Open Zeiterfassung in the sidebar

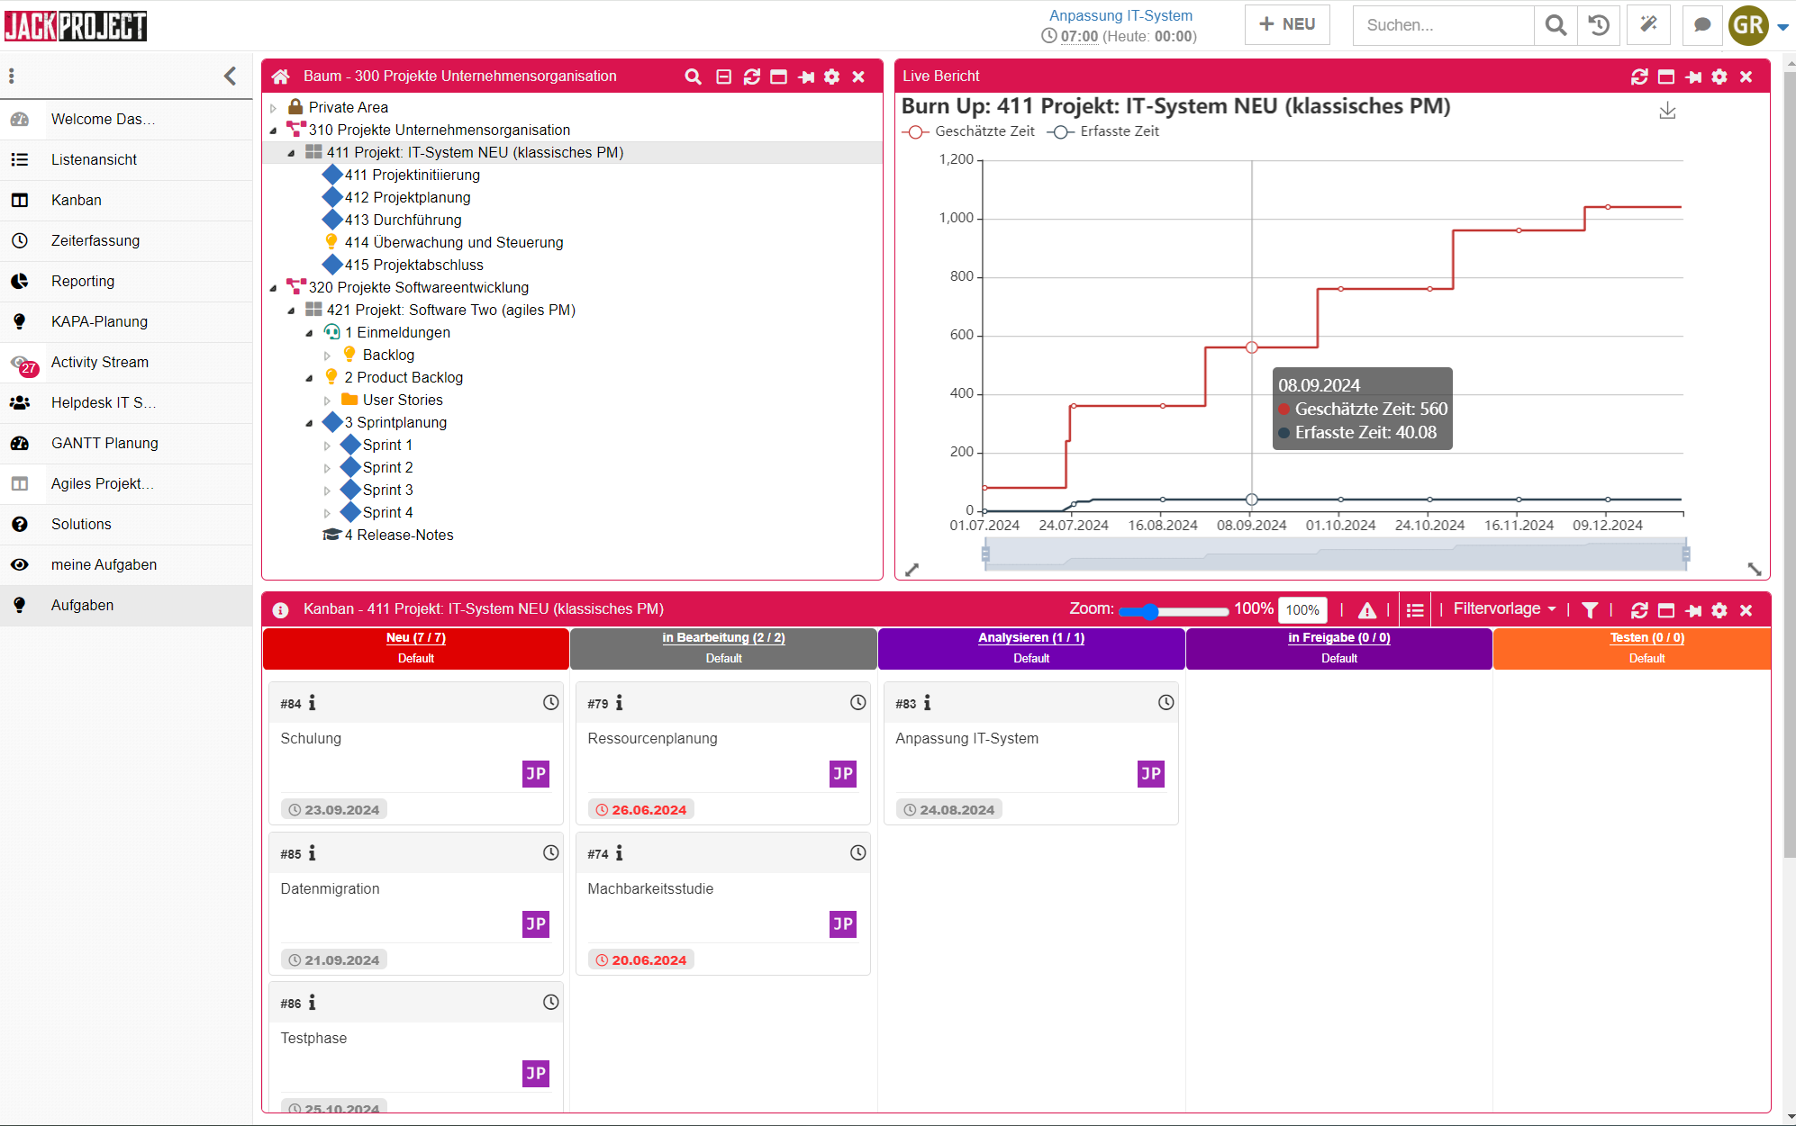point(95,240)
